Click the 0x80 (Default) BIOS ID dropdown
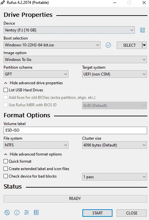149x220 pixels. pyautogui.click(x=114, y=106)
